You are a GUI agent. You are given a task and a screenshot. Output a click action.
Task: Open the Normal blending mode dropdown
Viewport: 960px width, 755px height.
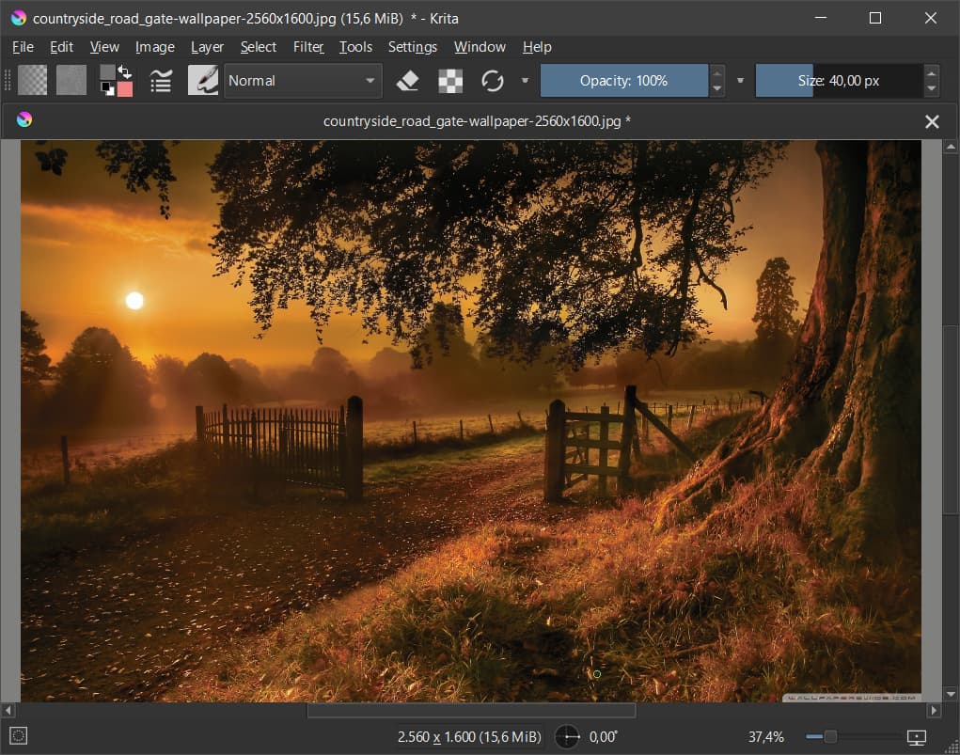click(303, 81)
